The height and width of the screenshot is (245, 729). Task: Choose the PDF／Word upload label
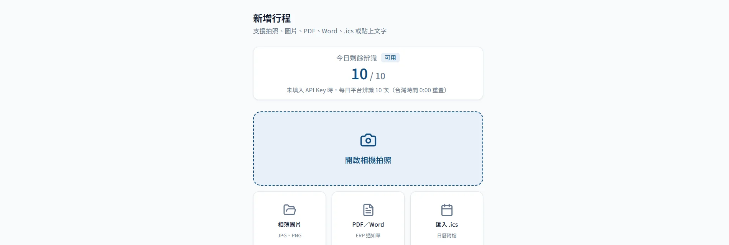point(368,225)
